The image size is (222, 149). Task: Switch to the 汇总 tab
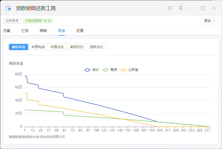[x=25, y=31]
